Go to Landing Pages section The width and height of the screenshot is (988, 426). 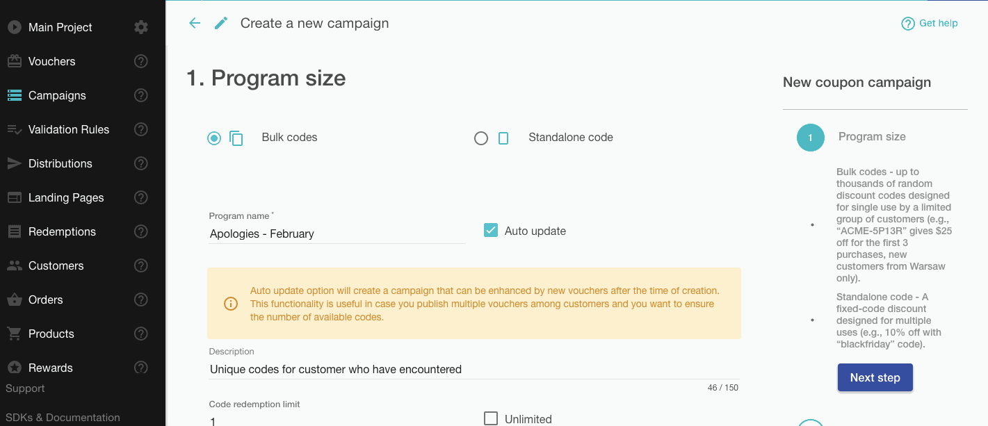(66, 197)
